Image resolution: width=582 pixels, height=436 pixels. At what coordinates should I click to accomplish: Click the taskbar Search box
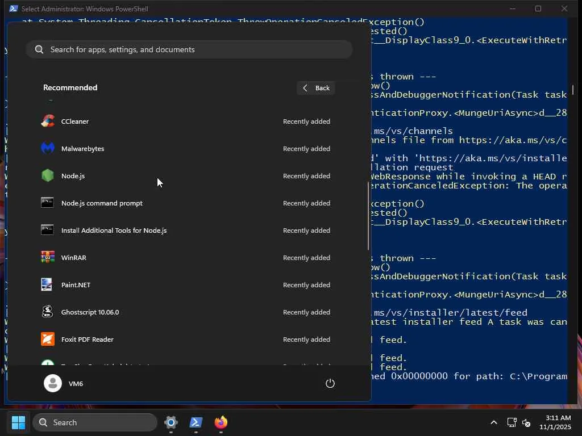(95, 422)
